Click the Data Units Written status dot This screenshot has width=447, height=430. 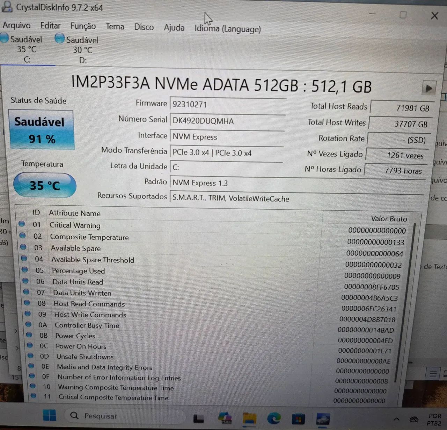pyautogui.click(x=26, y=292)
